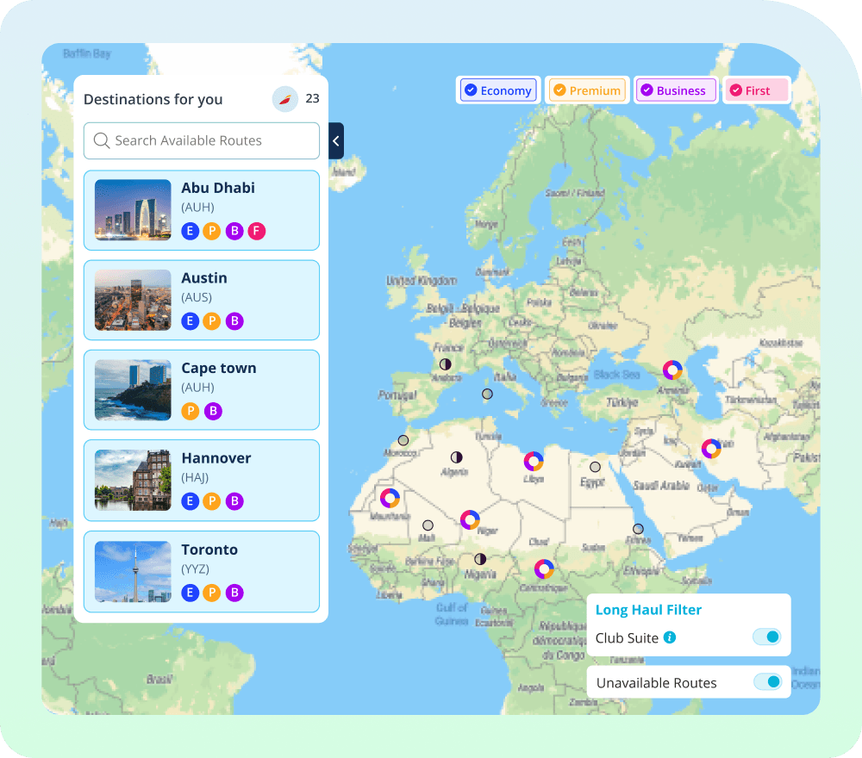The image size is (862, 758).
Task: Click Toronto's Economy E badge
Action: tap(191, 593)
